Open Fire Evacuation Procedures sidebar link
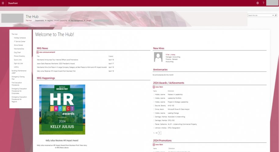Viewport: 279px width, 152px height. 17,84
